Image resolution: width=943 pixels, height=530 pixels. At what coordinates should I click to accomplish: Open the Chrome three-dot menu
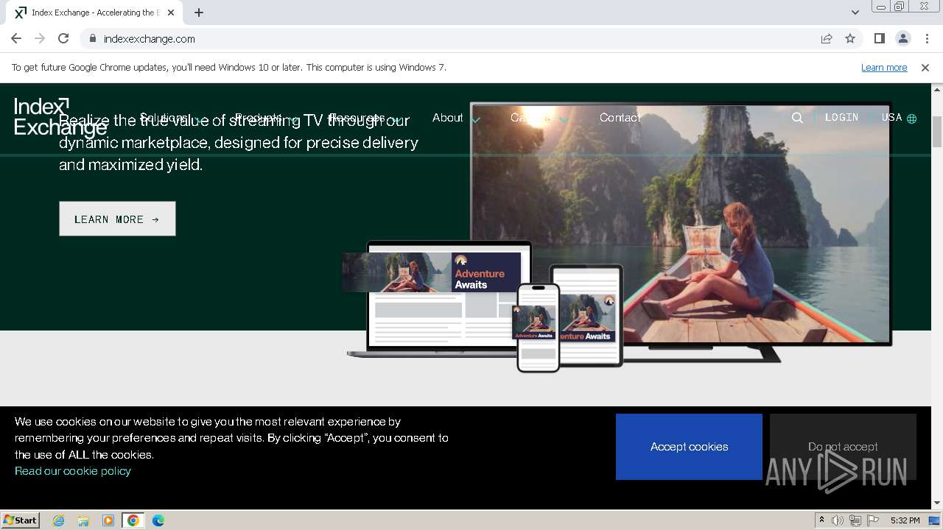(x=927, y=38)
